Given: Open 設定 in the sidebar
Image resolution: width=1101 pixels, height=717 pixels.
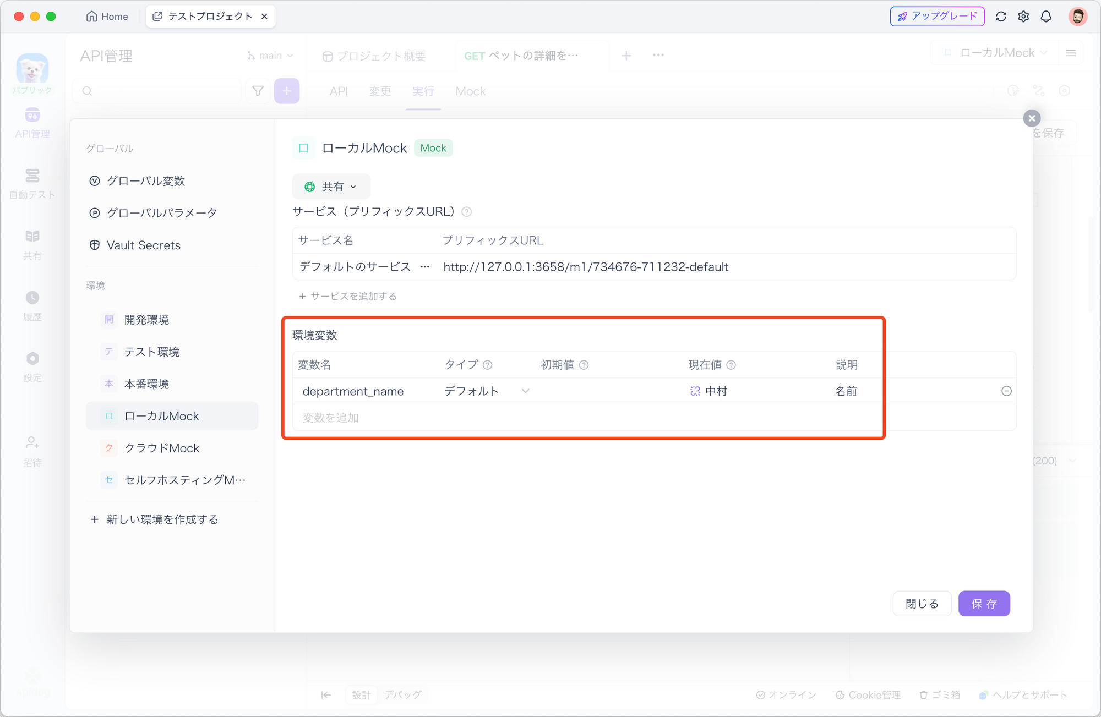Looking at the screenshot, I should pos(32,368).
